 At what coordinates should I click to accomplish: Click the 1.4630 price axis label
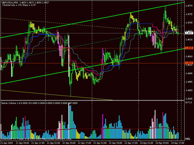(189, 40)
